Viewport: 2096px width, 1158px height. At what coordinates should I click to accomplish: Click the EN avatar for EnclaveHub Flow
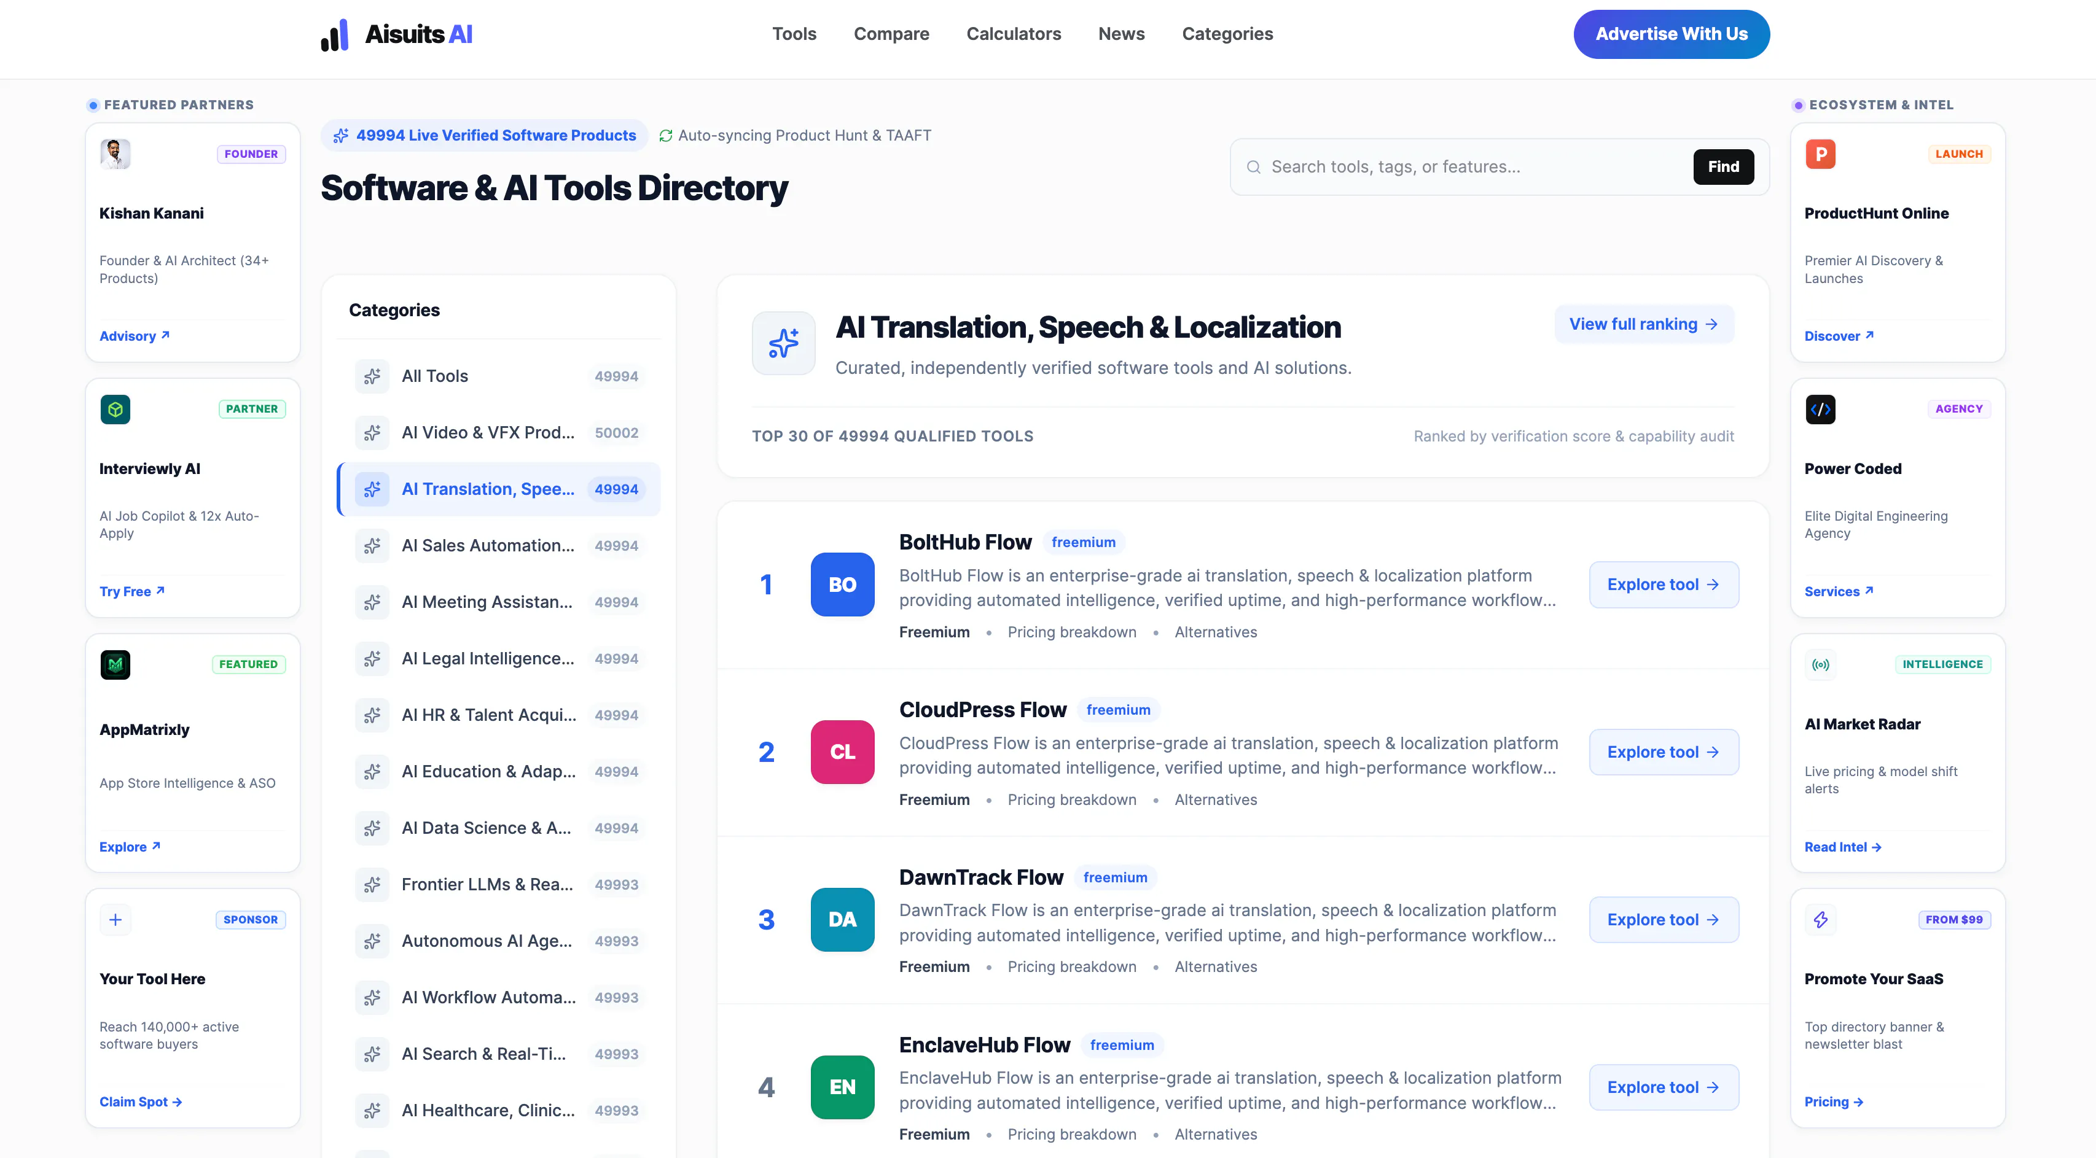pyautogui.click(x=842, y=1087)
